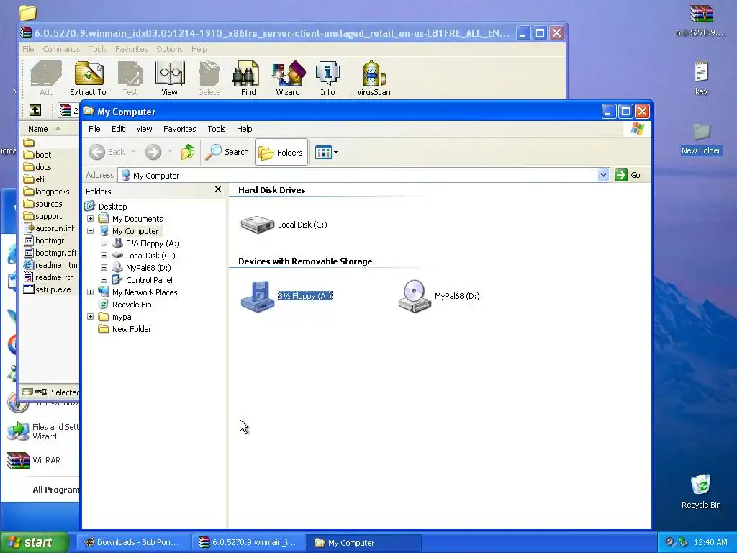This screenshot has height=553, width=737.
Task: Expand MyPal68 (D:) tree node
Action: tap(104, 268)
